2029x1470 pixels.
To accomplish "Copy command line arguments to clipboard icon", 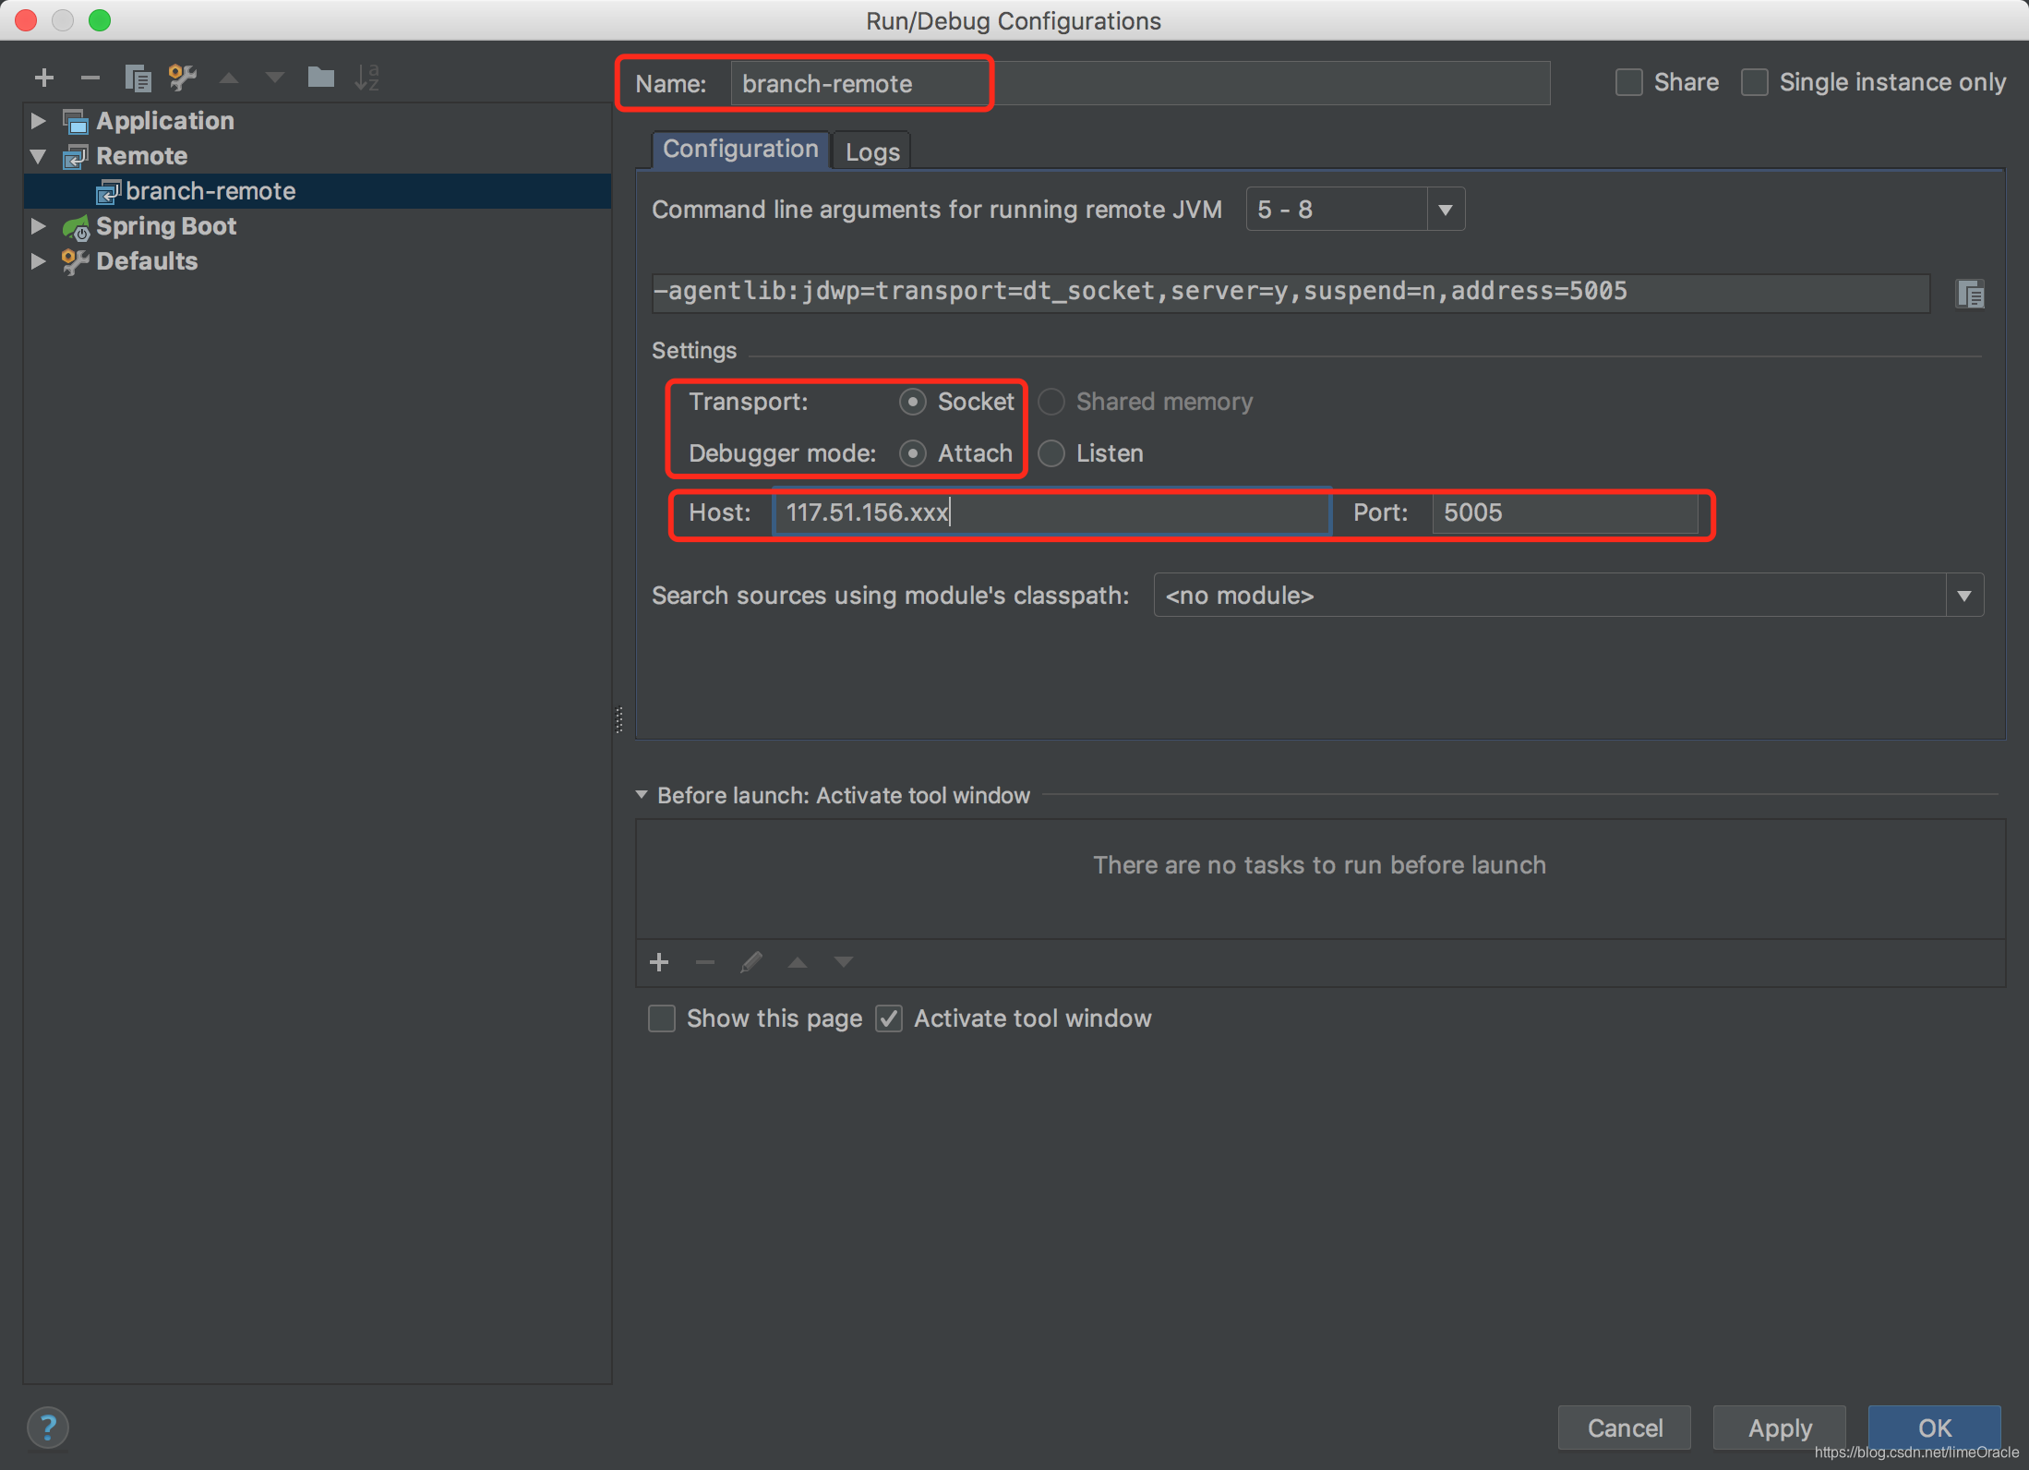I will point(1969,294).
